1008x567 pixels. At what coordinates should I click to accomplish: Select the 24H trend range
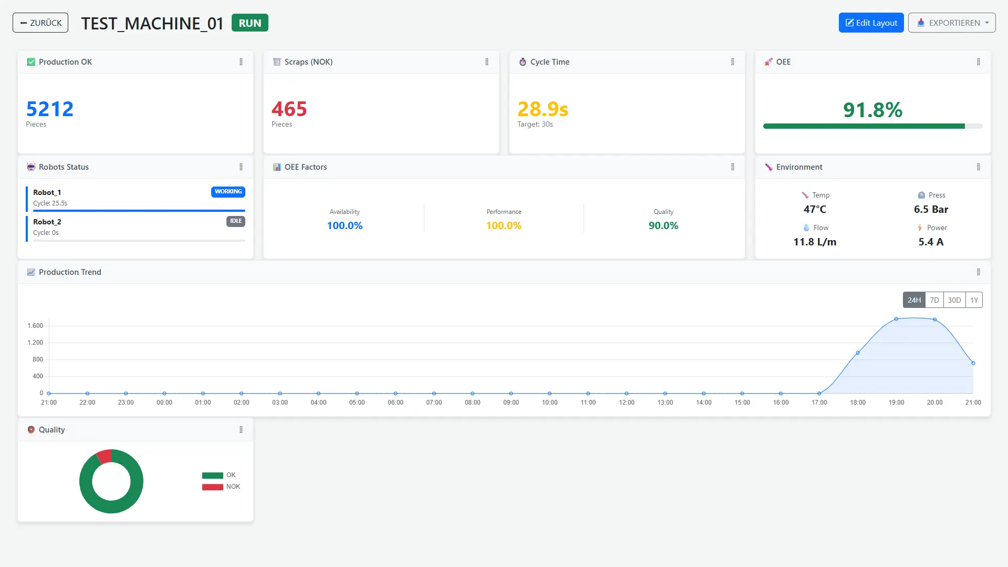pos(914,300)
